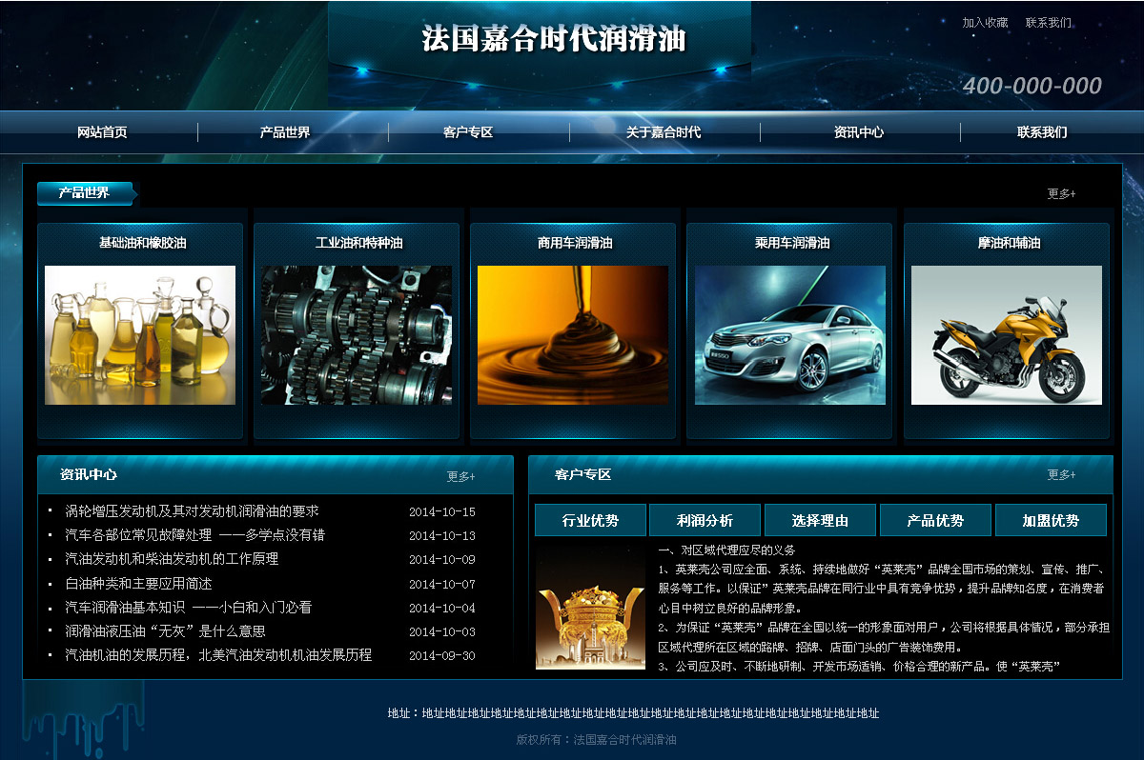Read the news article 白油种类和主要应用简述

tap(138, 584)
